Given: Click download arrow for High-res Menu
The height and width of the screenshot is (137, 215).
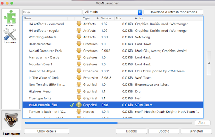Looking at the screenshot, I should (79, 91).
